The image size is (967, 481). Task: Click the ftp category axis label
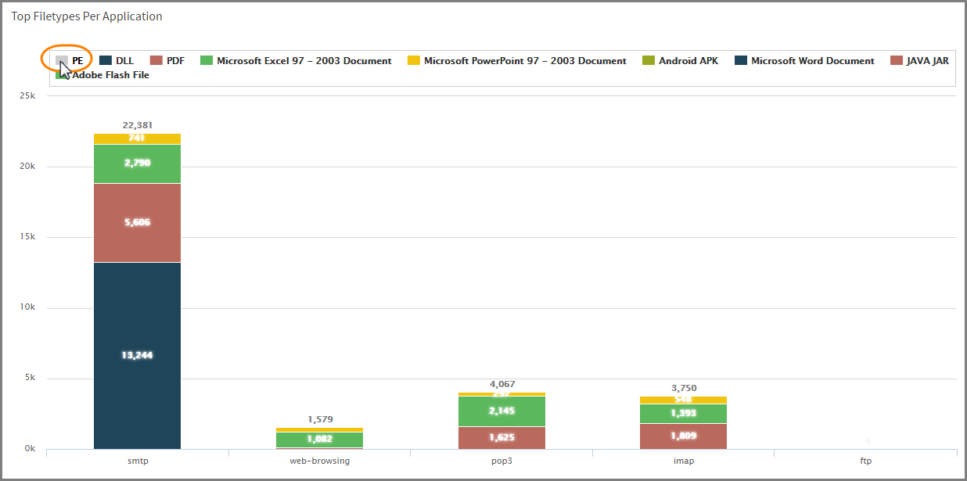tap(865, 461)
